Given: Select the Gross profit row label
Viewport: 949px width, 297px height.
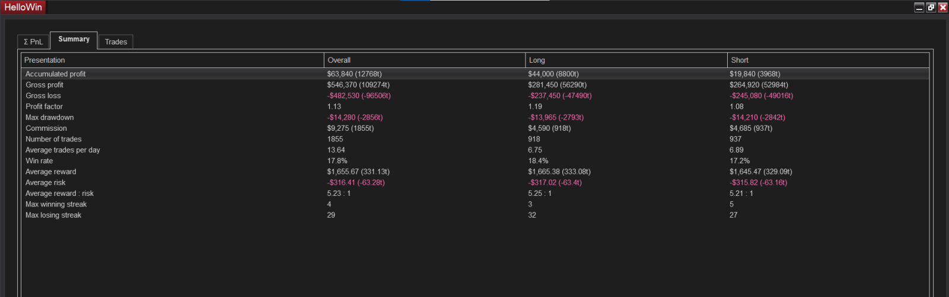Looking at the screenshot, I should pyautogui.click(x=44, y=85).
